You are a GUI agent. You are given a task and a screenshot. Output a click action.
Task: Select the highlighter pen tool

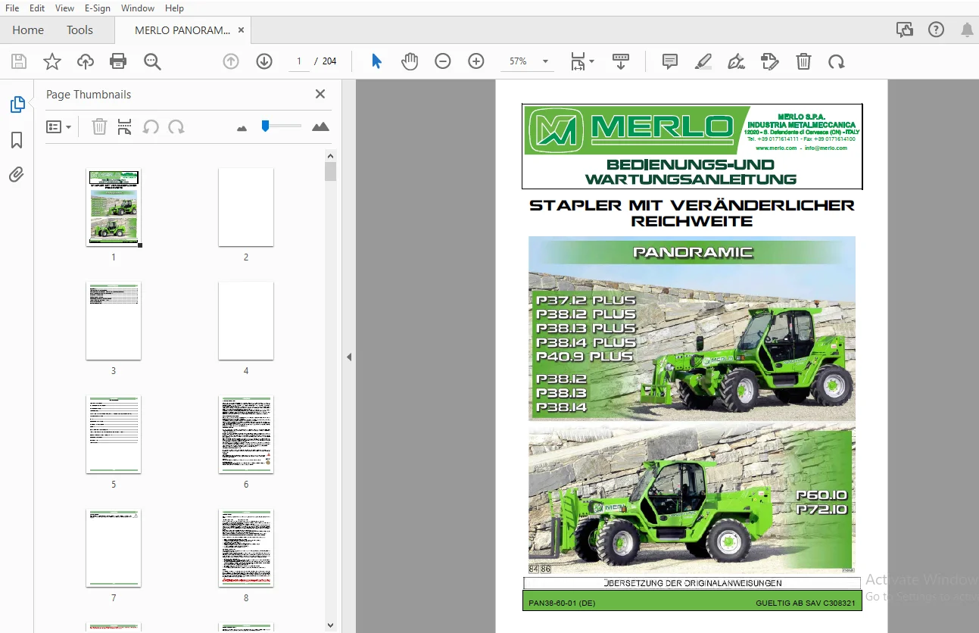click(703, 61)
